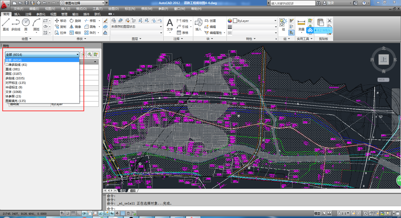
Task: Click the 道路 layout tab
Action: pos(133,191)
